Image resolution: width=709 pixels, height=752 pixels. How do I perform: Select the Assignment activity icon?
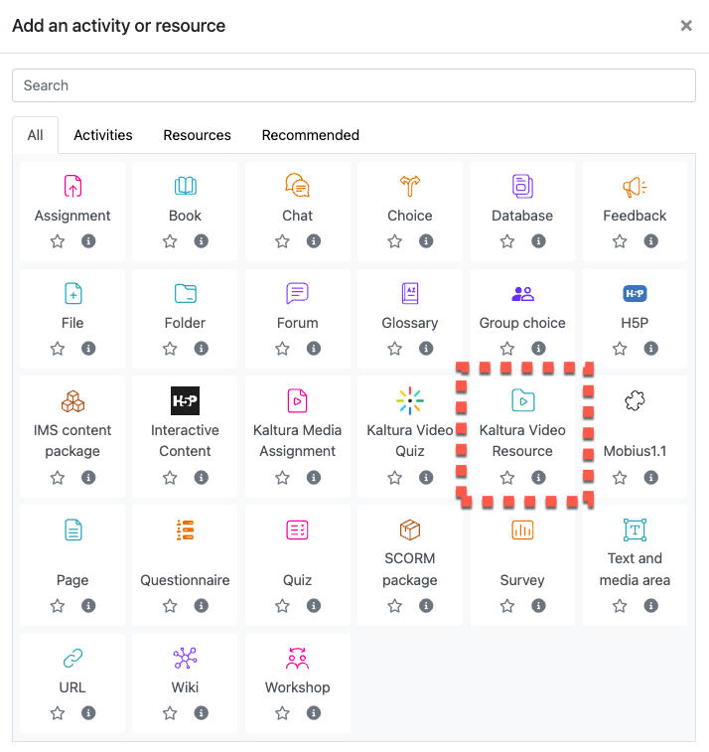pos(72,186)
